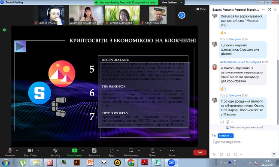
Task: Open the Notes icon
Action: [152, 151]
